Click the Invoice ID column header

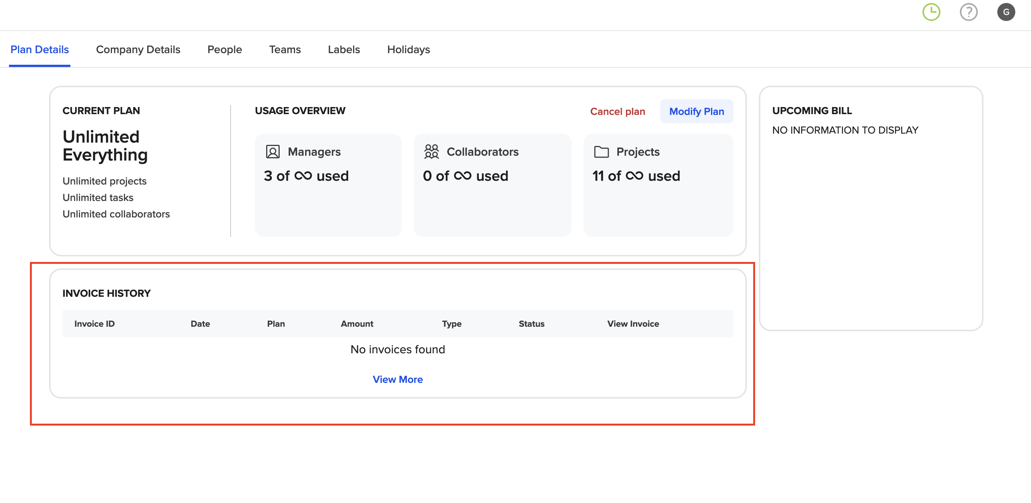(x=94, y=324)
